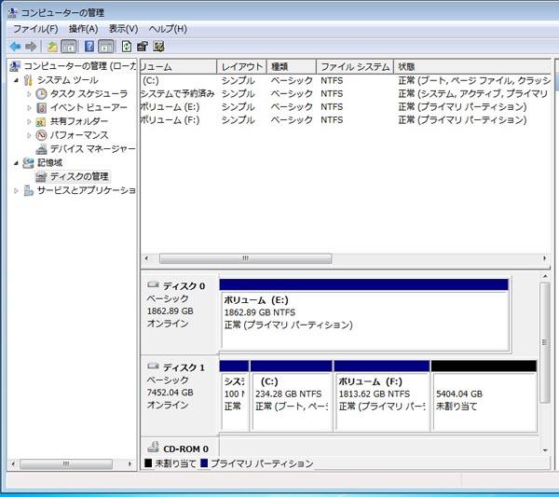The width and height of the screenshot is (559, 497).
Task: Sort by the ボリューム column header
Action: tap(178, 67)
